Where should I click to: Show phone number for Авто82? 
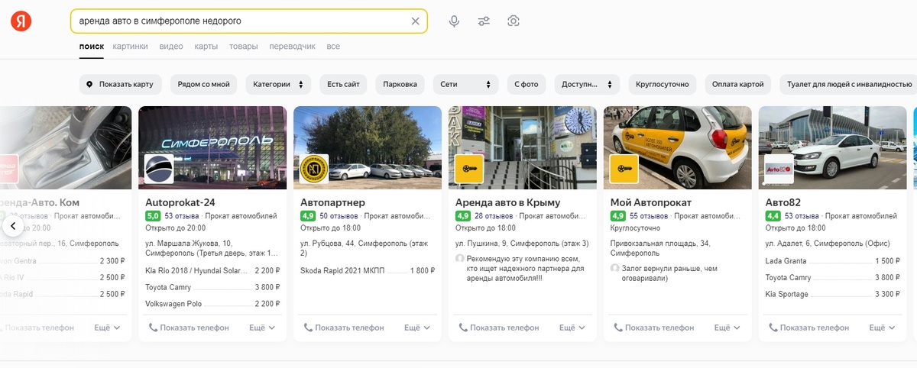coord(809,328)
